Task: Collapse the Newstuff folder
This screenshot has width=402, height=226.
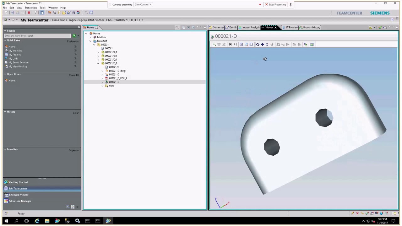Action: click(90, 41)
